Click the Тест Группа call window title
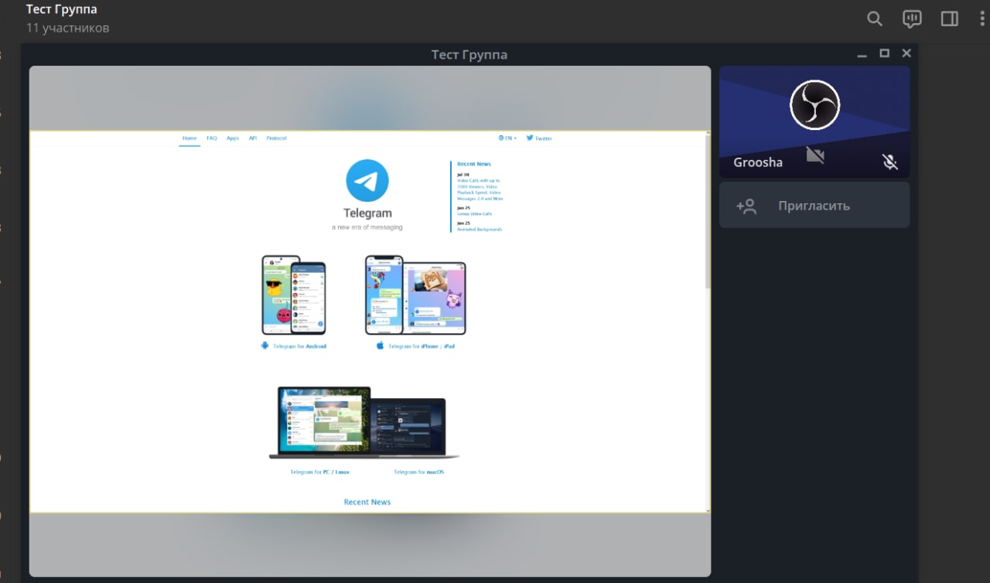Screen dimensions: 990x583 click(x=469, y=54)
